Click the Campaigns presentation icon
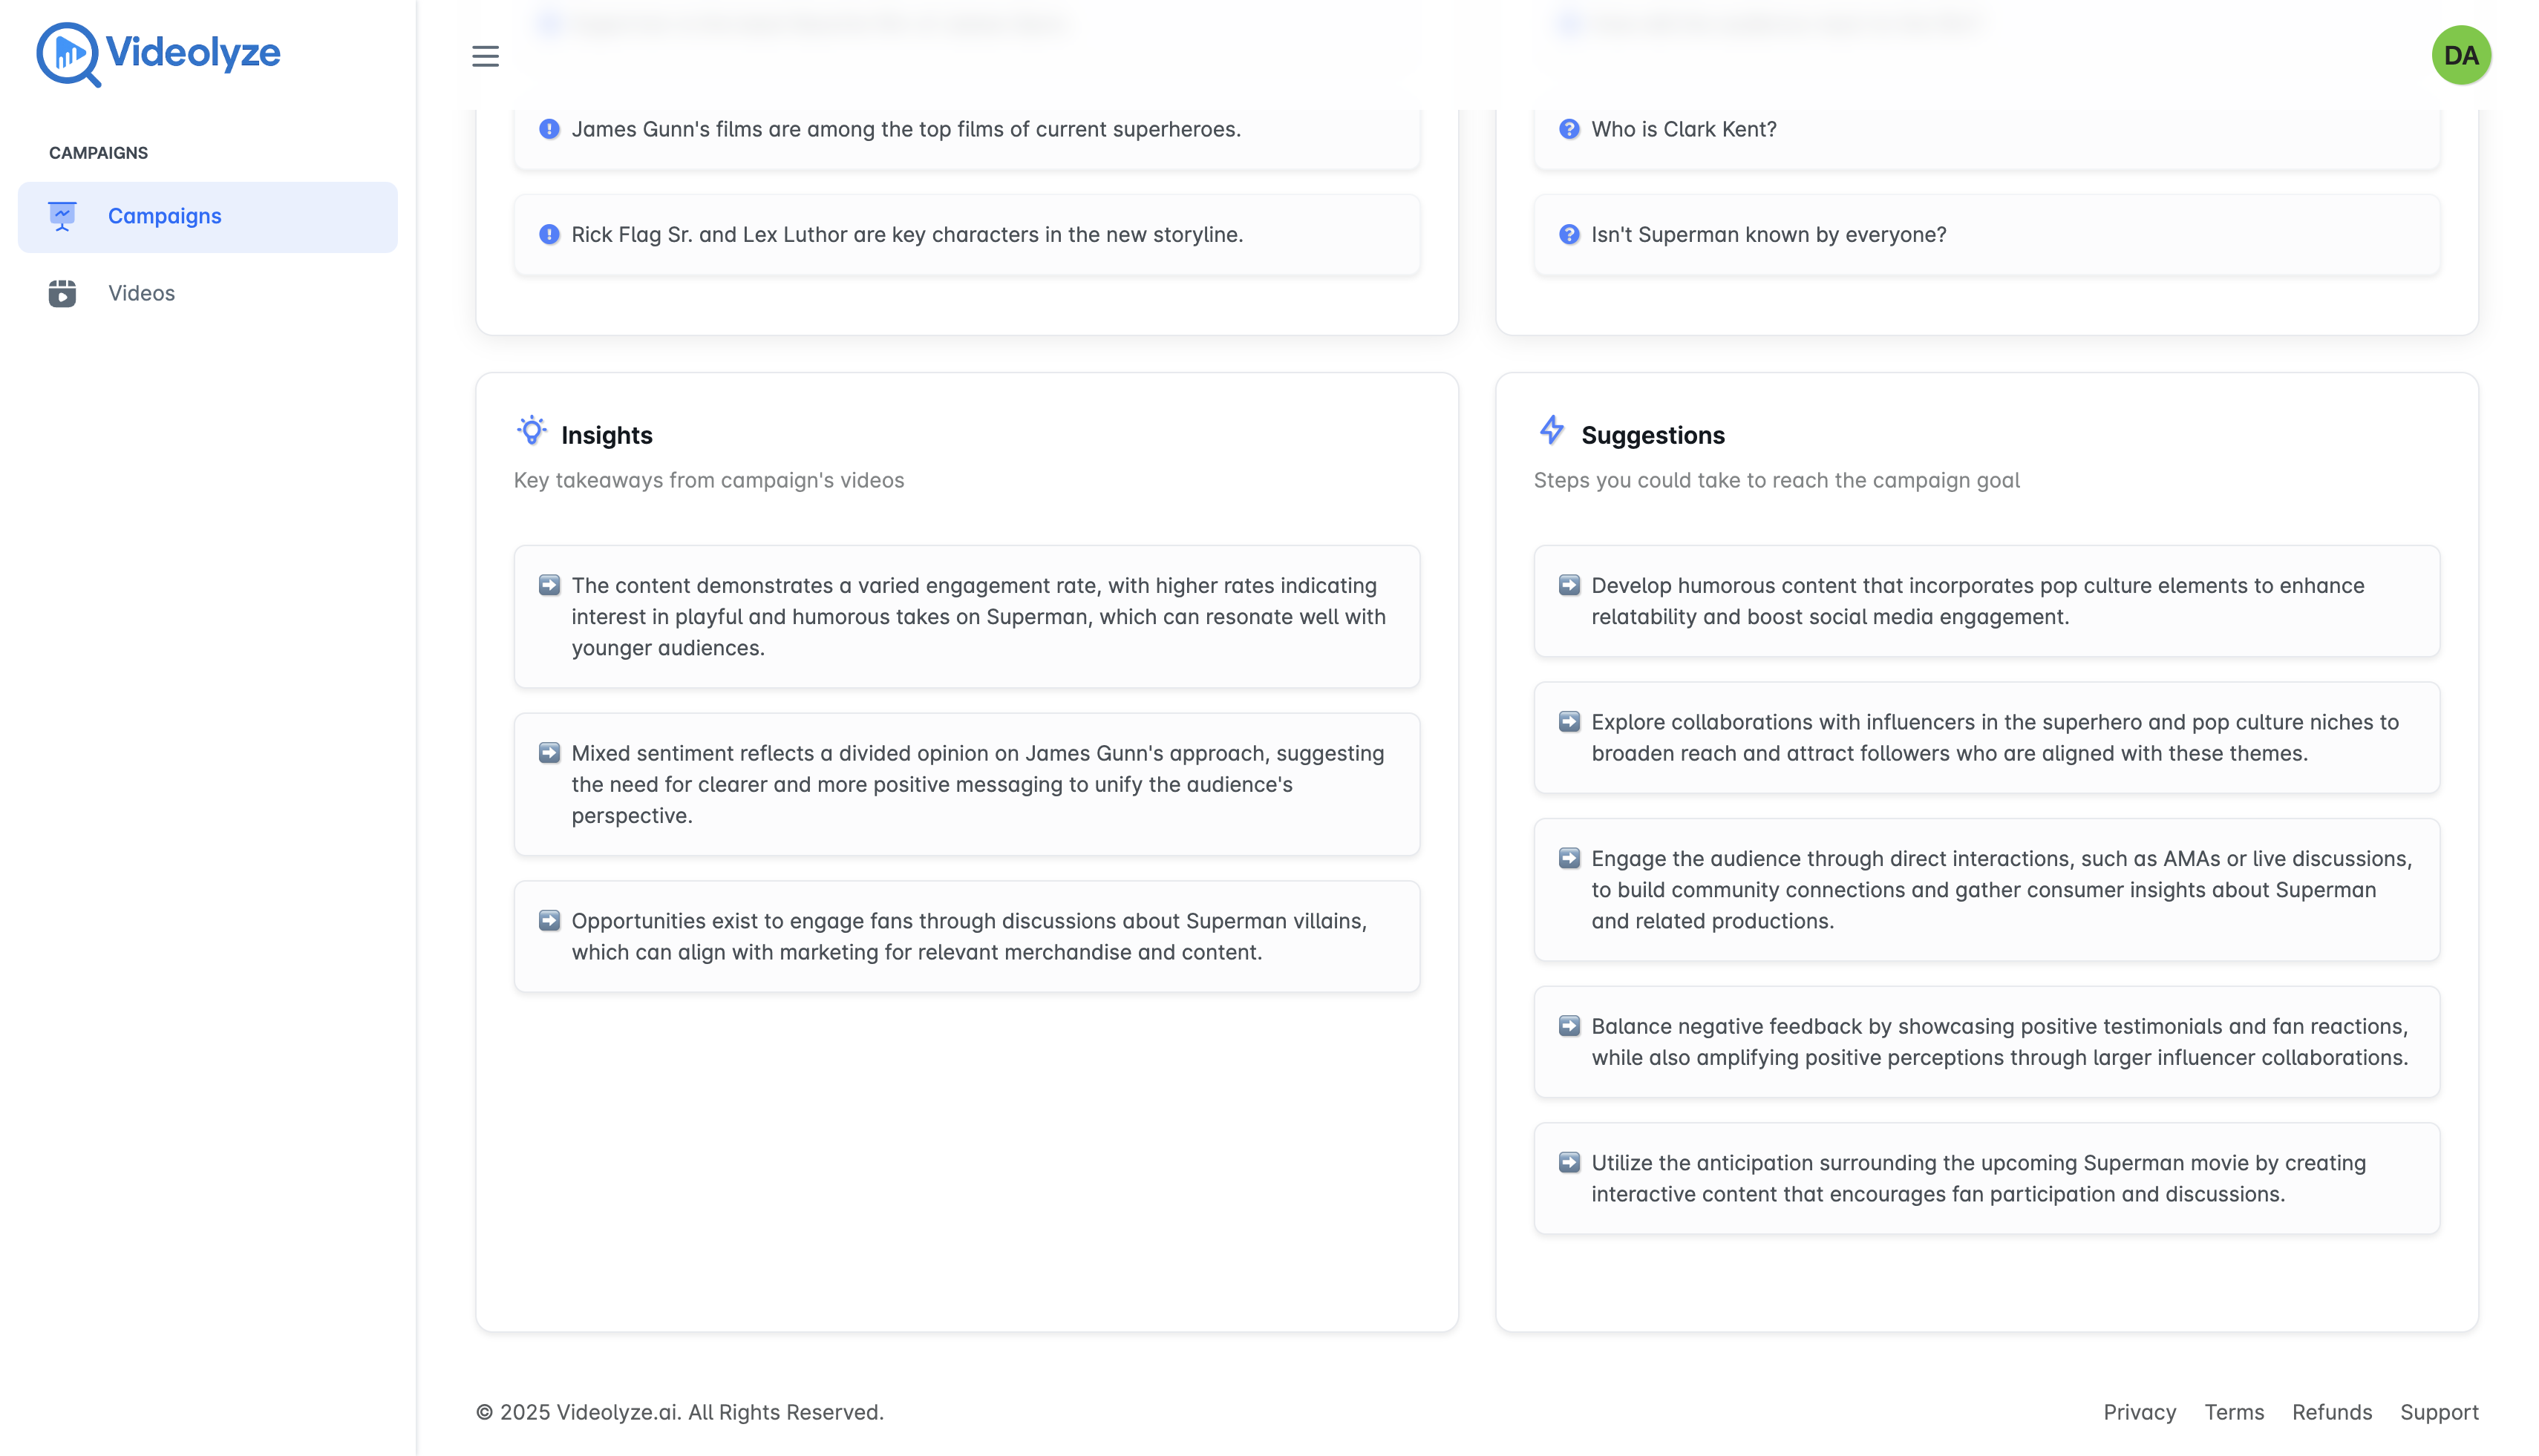 click(x=62, y=216)
